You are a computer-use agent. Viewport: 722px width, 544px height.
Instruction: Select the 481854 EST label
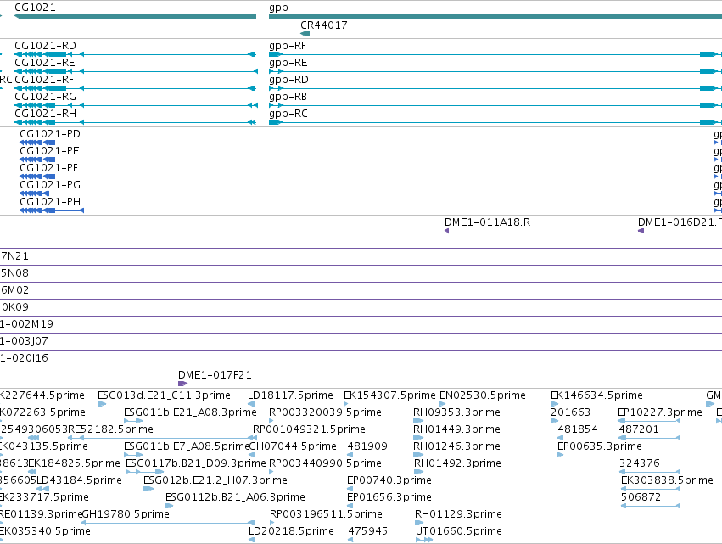click(x=578, y=429)
